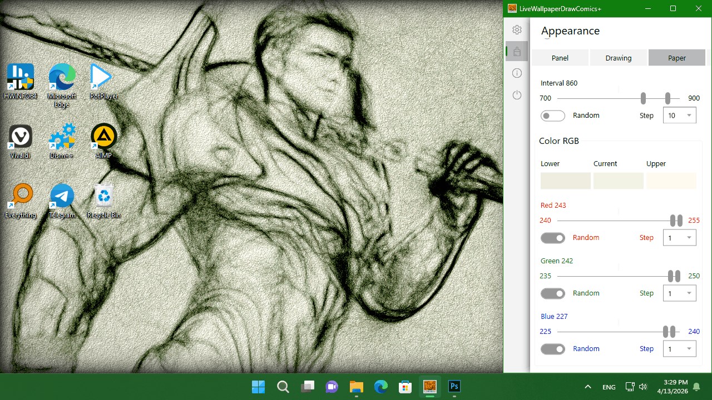Click the Interval slider's lower thumb
Viewport: 712px width, 400px height.
click(644, 98)
